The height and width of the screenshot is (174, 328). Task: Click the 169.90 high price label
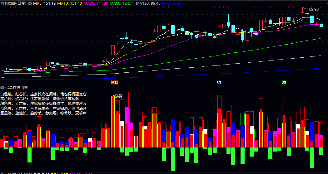tap(312, 9)
